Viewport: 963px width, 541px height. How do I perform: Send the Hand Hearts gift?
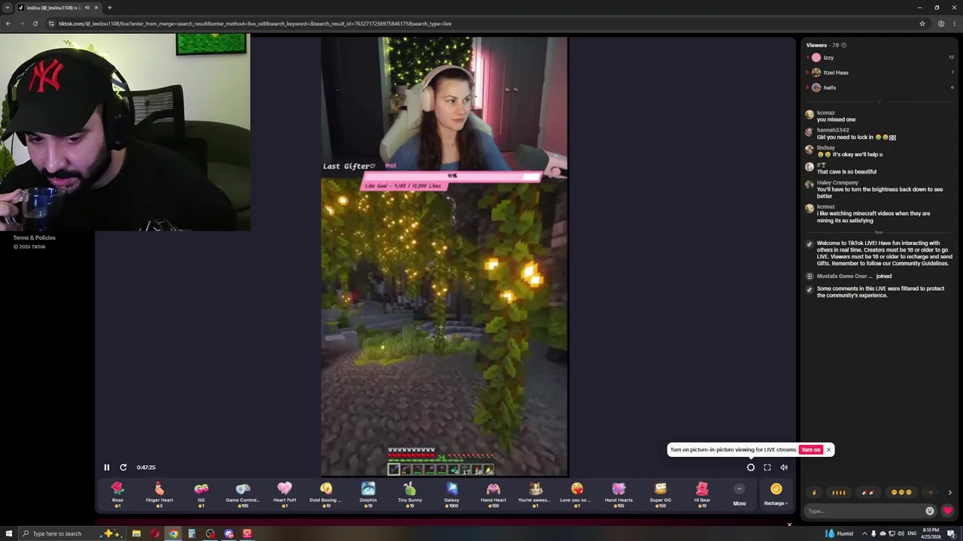[618, 494]
